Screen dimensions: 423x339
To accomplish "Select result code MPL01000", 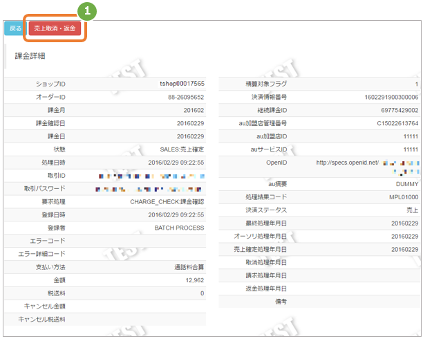I will coord(404,197).
